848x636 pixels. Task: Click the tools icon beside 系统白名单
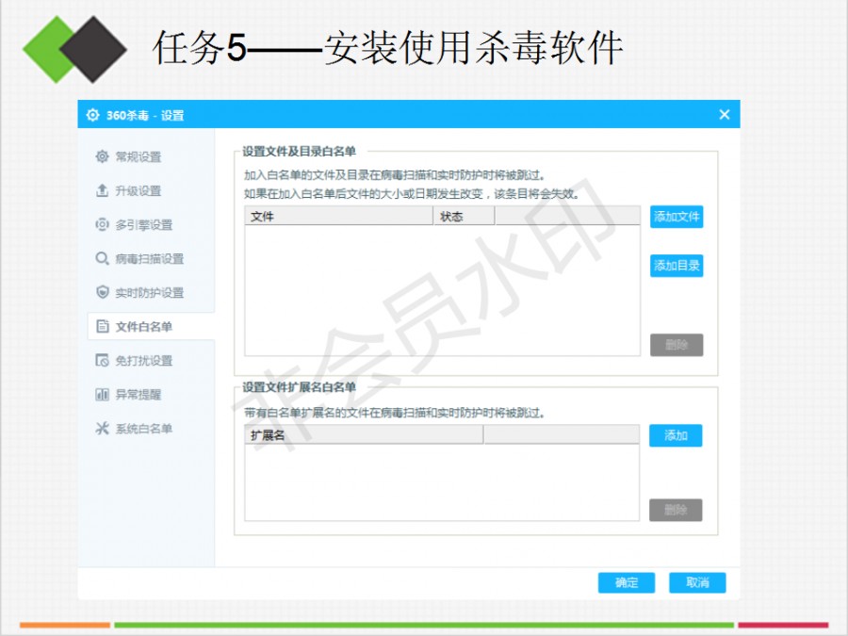tap(103, 429)
